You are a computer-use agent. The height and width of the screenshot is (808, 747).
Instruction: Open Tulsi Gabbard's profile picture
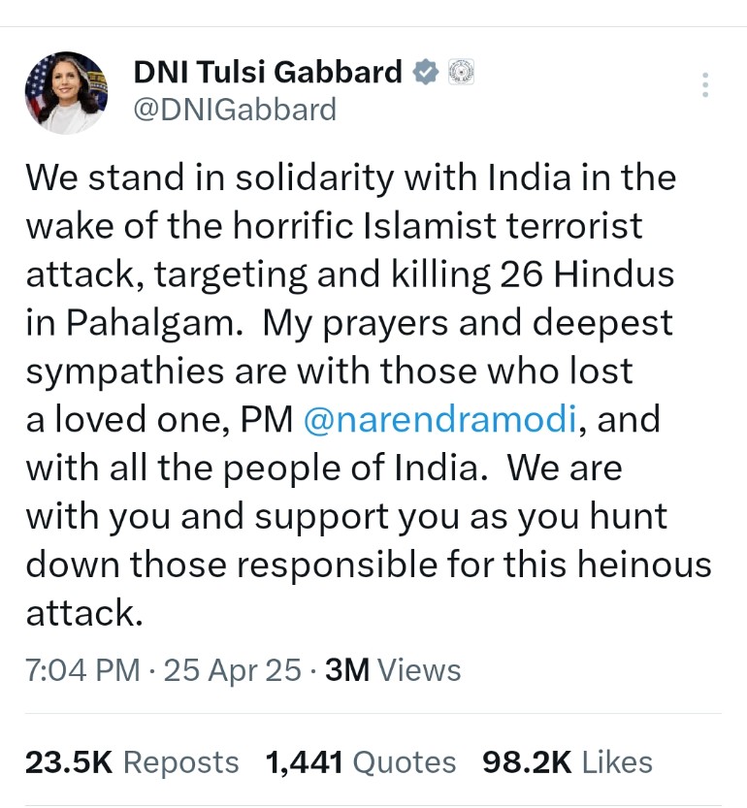click(66, 92)
